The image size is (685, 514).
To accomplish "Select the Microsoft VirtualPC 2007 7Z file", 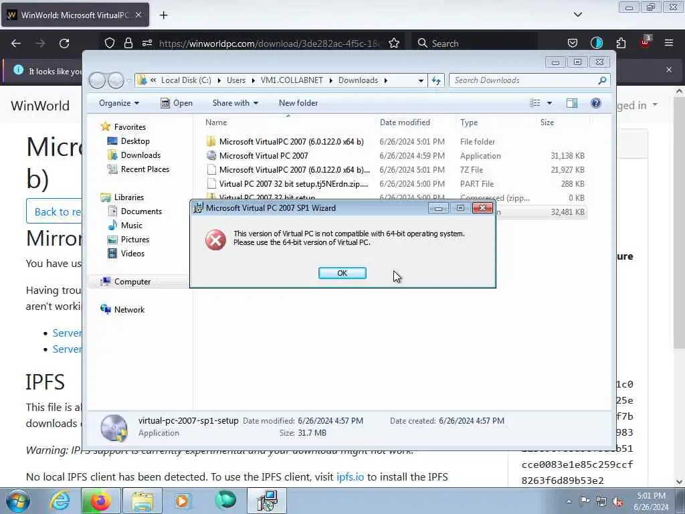I will coord(294,169).
